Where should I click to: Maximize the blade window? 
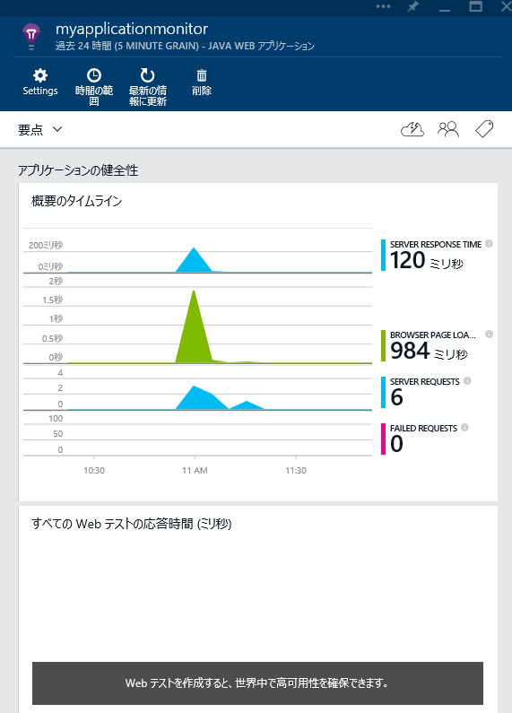475,6
